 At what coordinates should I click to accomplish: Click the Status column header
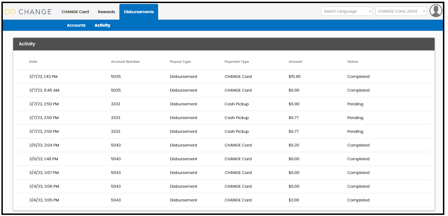353,62
